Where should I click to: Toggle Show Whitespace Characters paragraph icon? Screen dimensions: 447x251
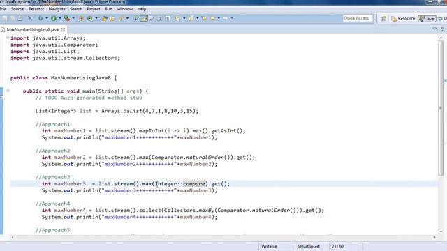point(168,18)
